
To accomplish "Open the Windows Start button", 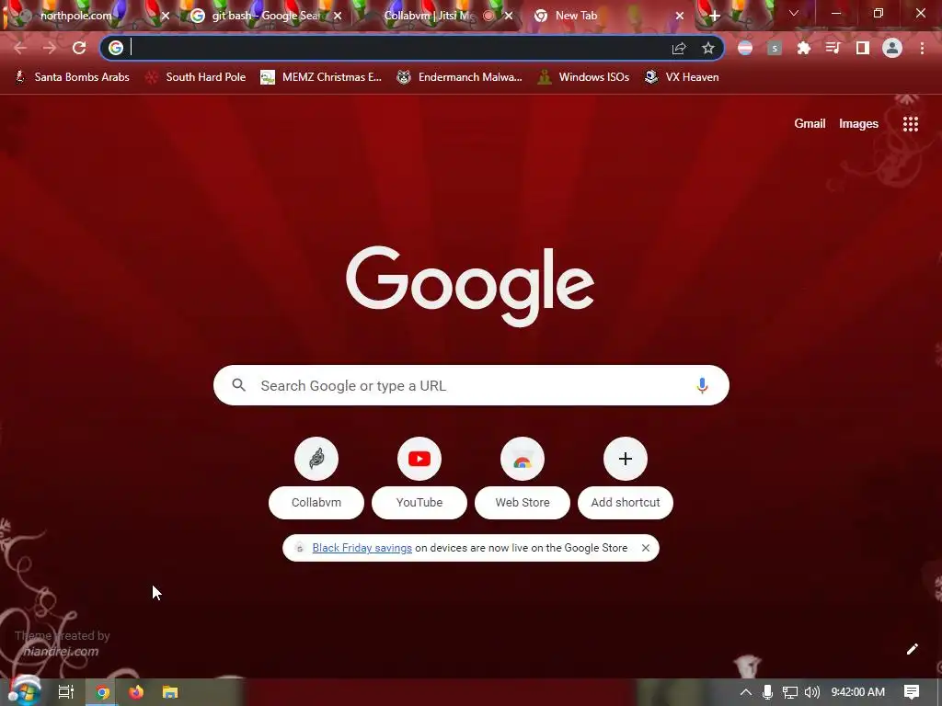I will point(25,691).
